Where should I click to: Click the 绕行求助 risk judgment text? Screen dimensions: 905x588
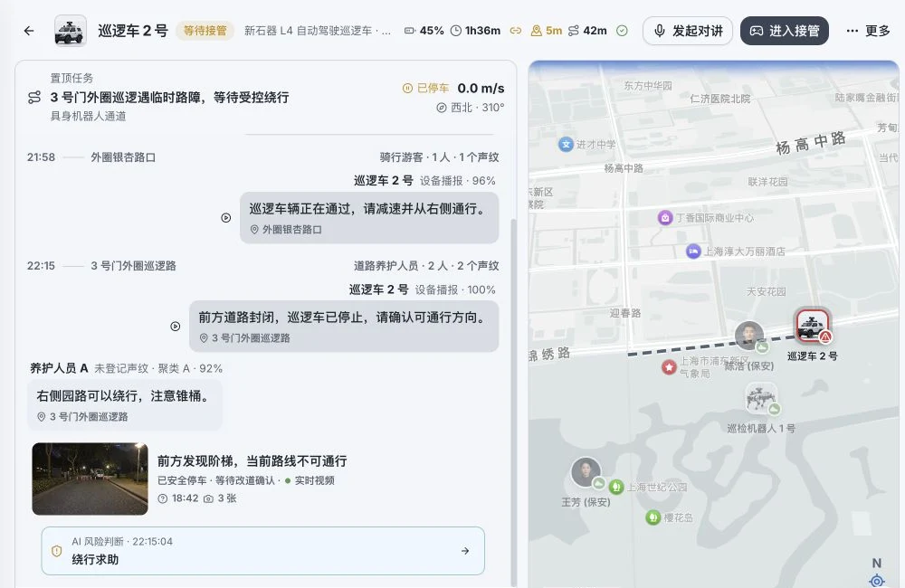pyautogui.click(x=95, y=559)
